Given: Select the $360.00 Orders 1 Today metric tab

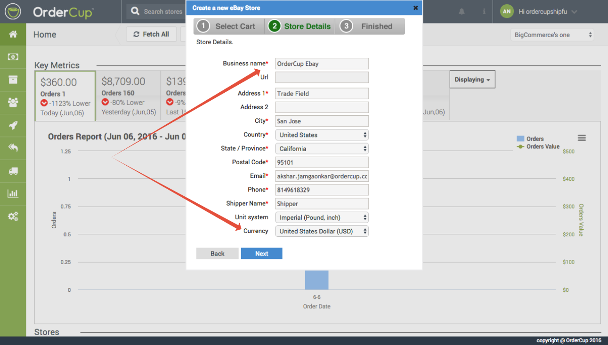Looking at the screenshot, I should pos(65,96).
